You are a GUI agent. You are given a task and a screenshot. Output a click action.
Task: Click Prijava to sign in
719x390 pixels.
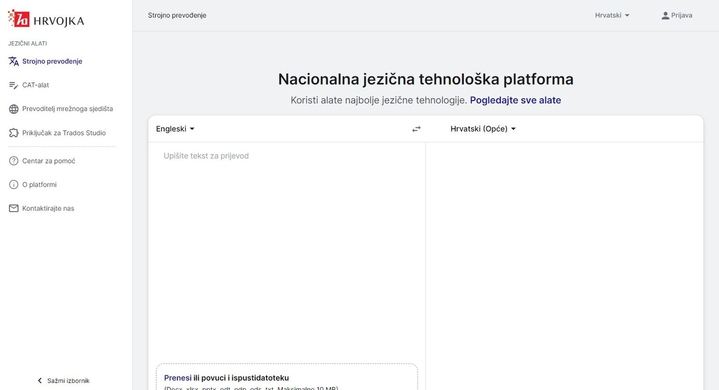682,15
